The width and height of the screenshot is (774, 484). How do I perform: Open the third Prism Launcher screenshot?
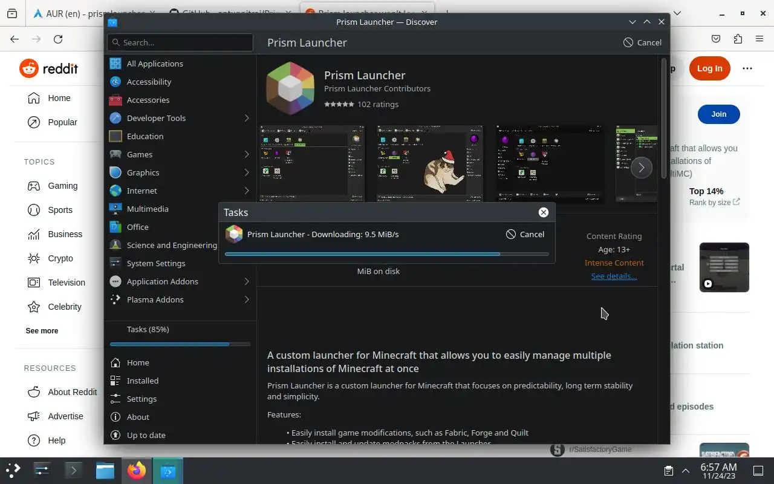point(550,163)
